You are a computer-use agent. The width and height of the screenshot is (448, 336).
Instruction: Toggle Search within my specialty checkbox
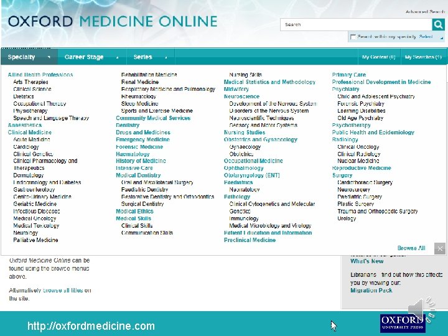point(353,37)
